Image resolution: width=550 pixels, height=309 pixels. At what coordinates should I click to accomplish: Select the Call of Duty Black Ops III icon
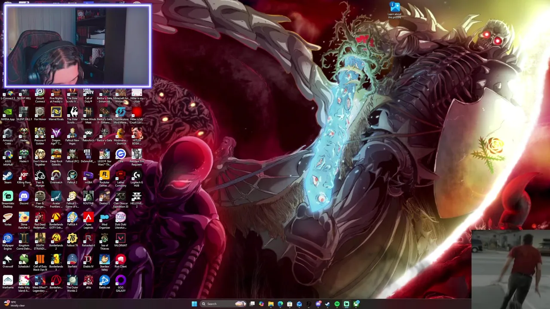tap(40, 263)
